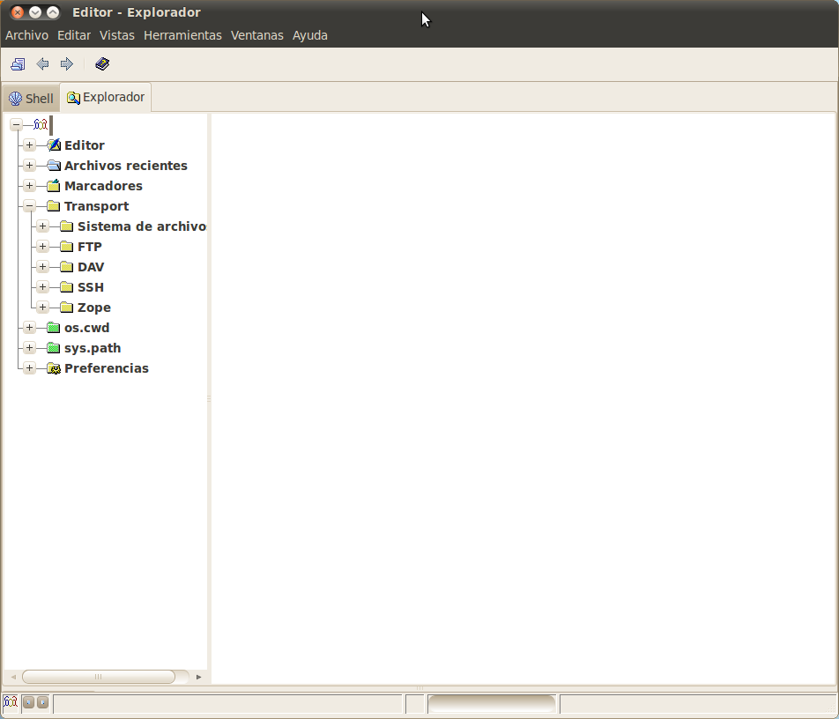839x719 pixels.
Task: Expand the Archivos recientes node
Action: 29,166
